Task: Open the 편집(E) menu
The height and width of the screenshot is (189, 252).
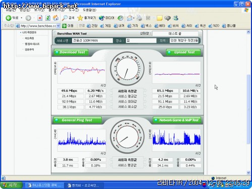Action: (x=25, y=10)
